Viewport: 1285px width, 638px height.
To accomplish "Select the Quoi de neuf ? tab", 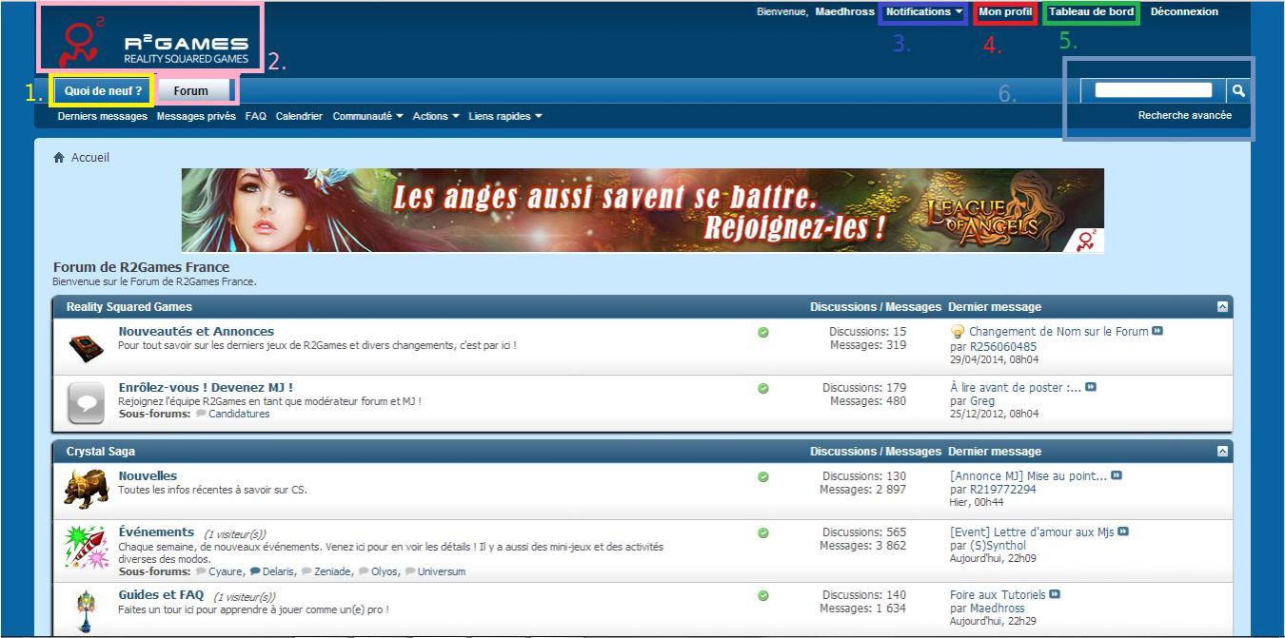I will click(103, 91).
